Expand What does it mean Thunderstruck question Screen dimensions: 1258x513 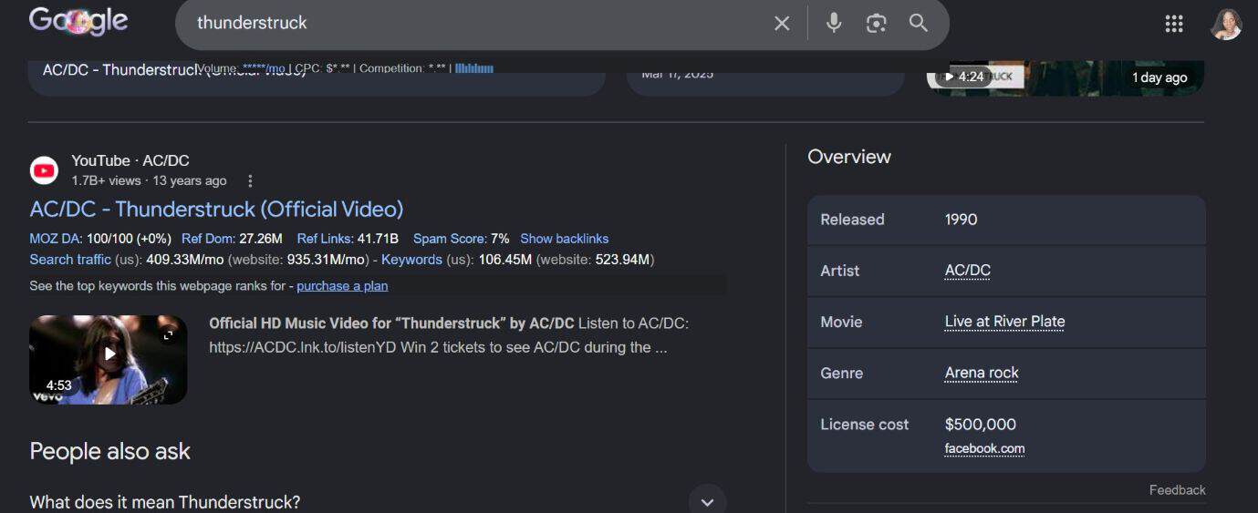[x=378, y=501]
